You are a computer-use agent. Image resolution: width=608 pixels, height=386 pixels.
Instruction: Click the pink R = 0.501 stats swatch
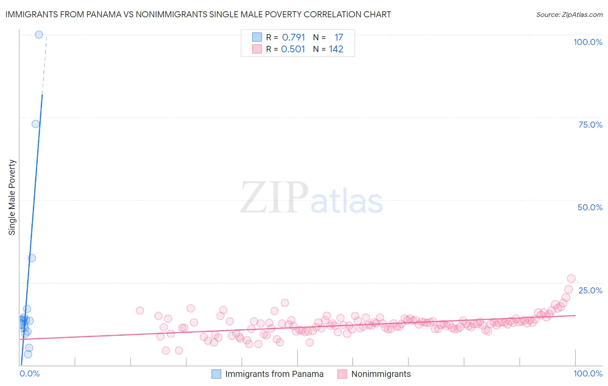pyautogui.click(x=257, y=49)
